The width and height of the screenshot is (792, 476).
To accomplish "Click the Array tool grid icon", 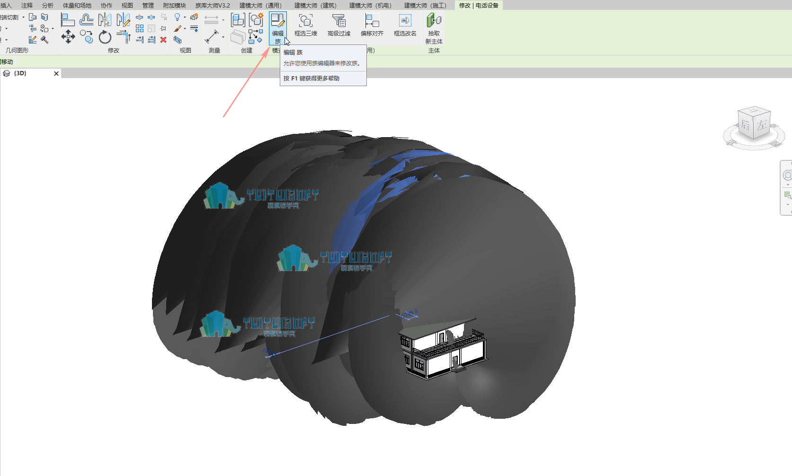I will pyautogui.click(x=140, y=28).
